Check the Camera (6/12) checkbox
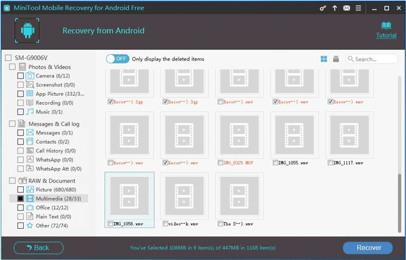This screenshot has height=260, width=406. pyautogui.click(x=20, y=76)
